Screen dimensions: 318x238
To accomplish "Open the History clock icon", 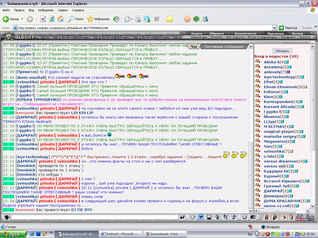I will pos(116,19).
